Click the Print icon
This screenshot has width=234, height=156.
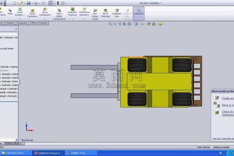pyautogui.click(x=36, y=3)
